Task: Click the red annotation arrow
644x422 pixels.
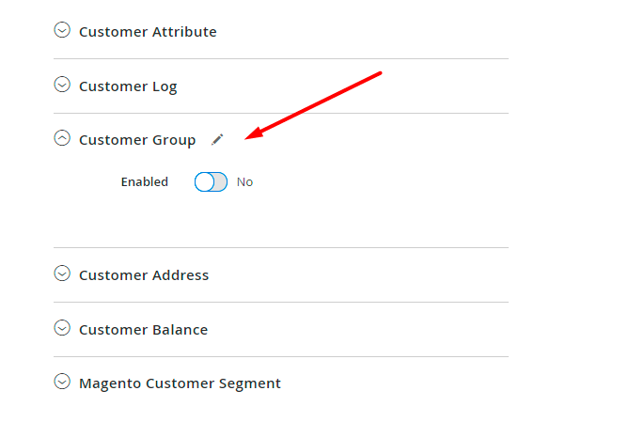Action: coord(315,104)
